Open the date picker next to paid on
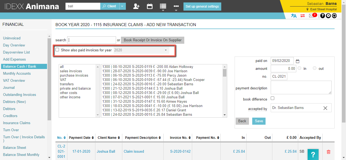 [297, 61]
